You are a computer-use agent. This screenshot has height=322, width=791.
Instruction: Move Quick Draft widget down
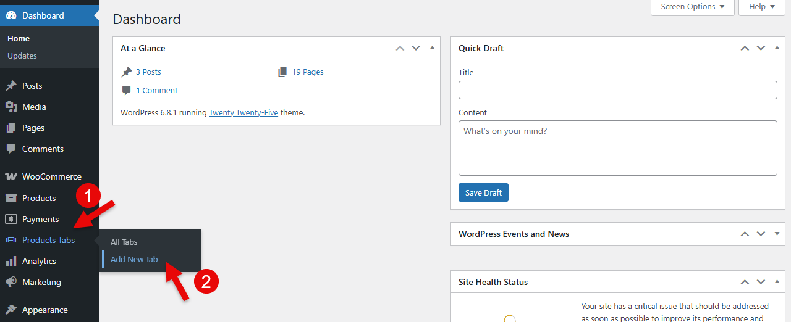point(761,48)
